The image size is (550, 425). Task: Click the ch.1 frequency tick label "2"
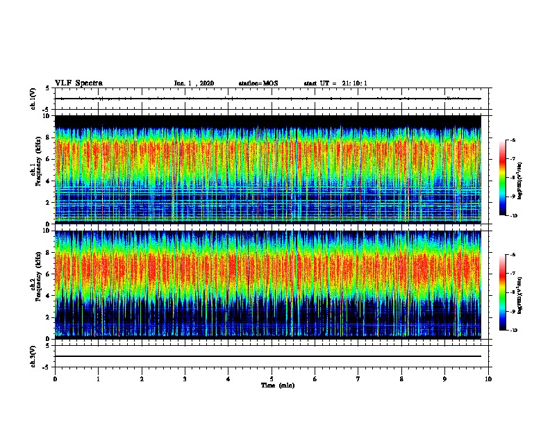[49, 203]
